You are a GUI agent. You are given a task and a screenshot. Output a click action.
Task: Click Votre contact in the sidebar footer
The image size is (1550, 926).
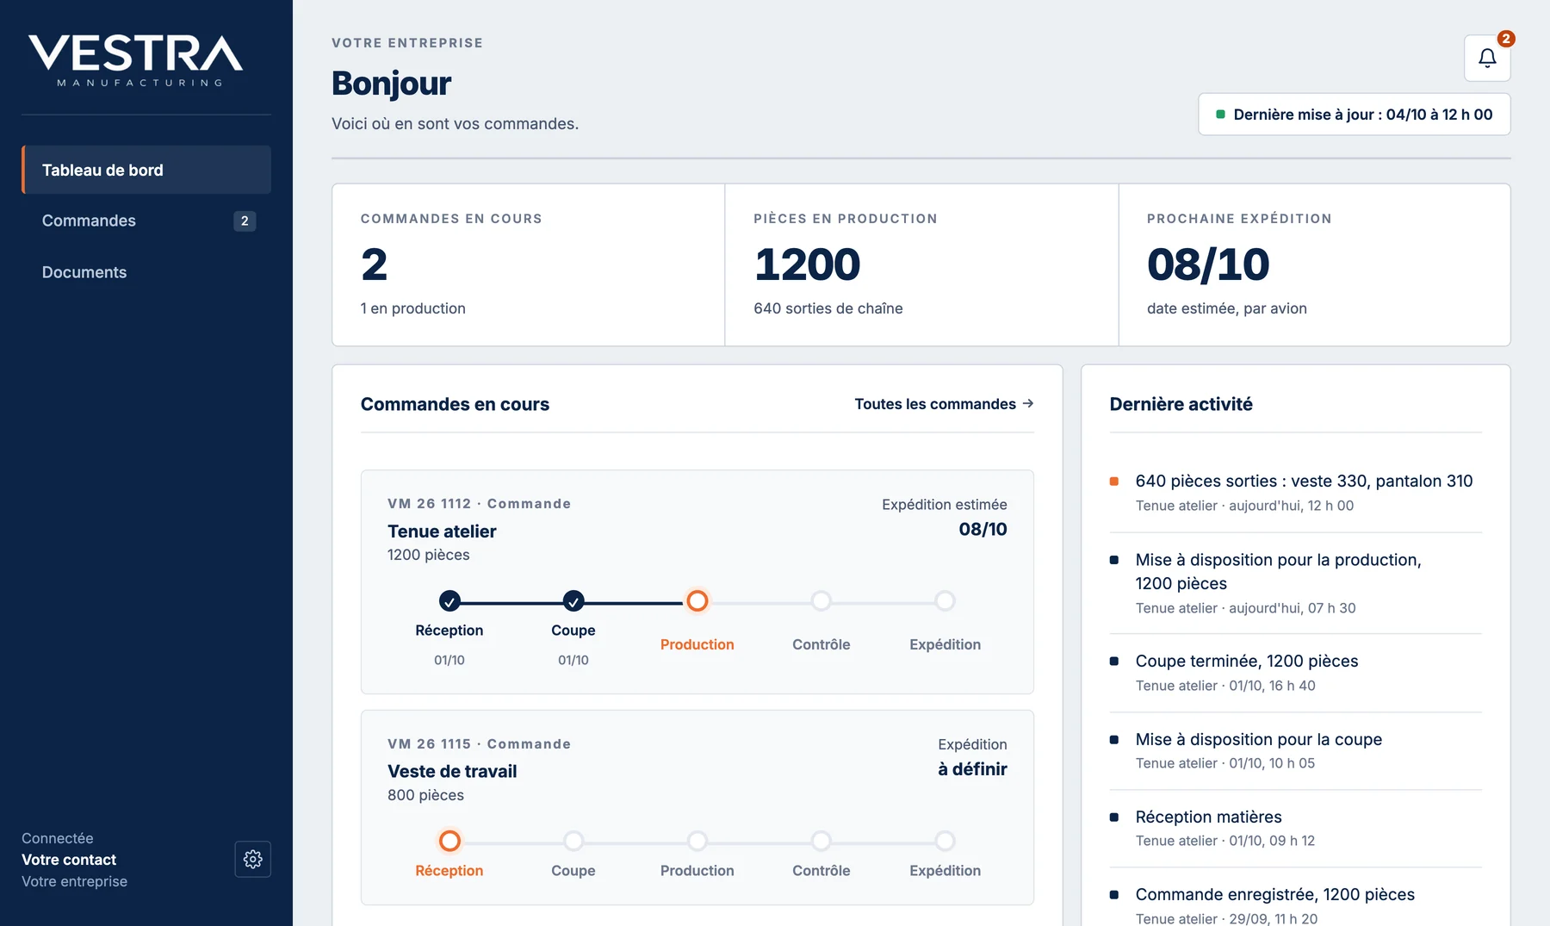(69, 860)
